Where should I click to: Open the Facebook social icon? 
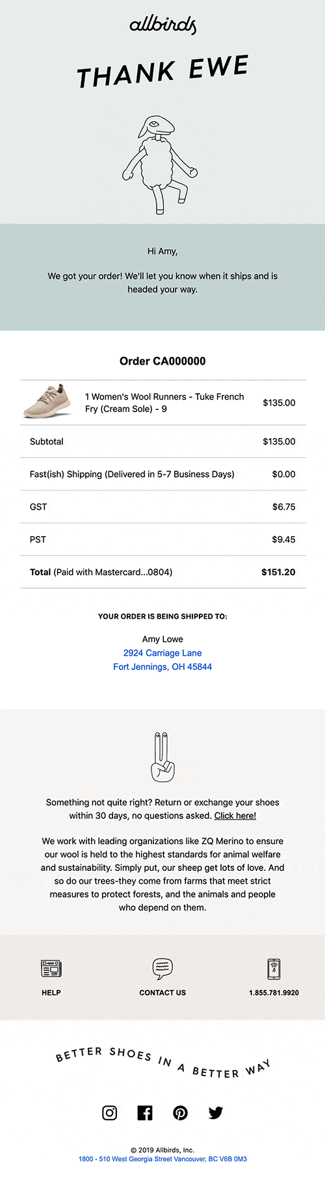145,1113
